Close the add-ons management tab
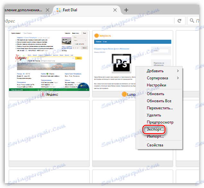This screenshot has height=188, width=204. click(48, 10)
